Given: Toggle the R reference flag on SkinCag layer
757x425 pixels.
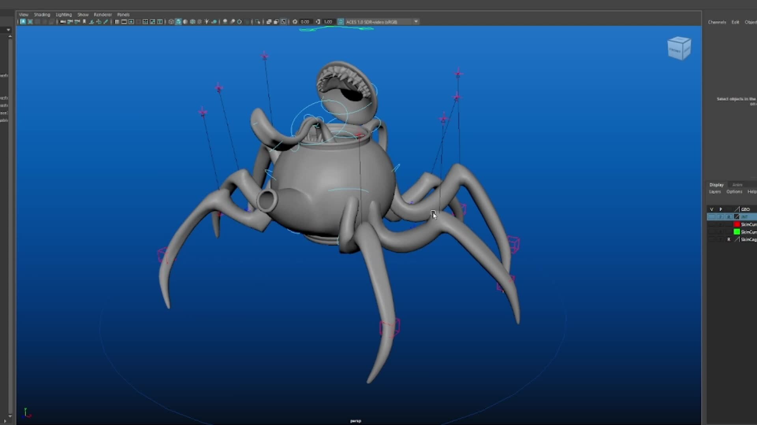Looking at the screenshot, I should coord(729,240).
